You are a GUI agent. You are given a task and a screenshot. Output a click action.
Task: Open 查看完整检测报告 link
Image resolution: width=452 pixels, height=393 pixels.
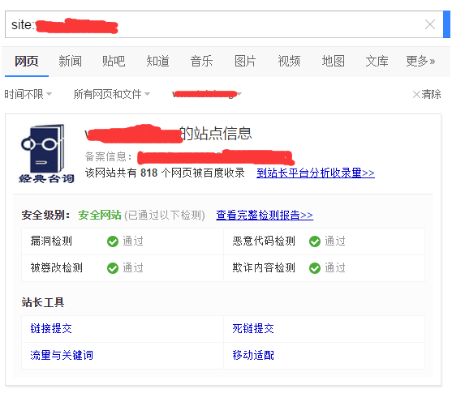(265, 215)
